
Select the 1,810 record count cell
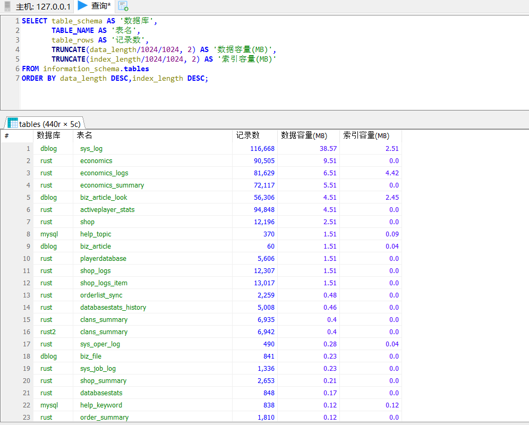pyautogui.click(x=255, y=417)
